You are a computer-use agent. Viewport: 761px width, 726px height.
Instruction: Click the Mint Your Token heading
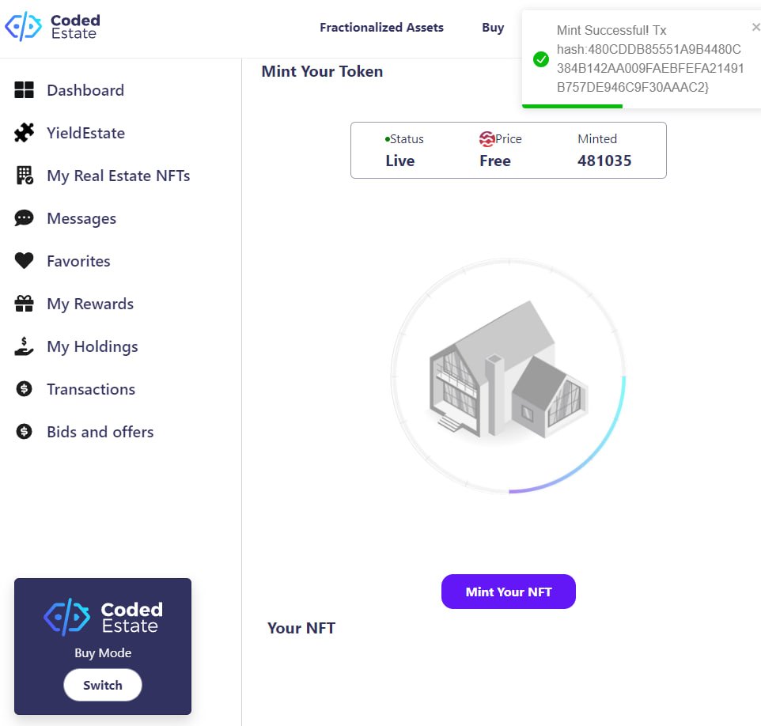click(322, 71)
